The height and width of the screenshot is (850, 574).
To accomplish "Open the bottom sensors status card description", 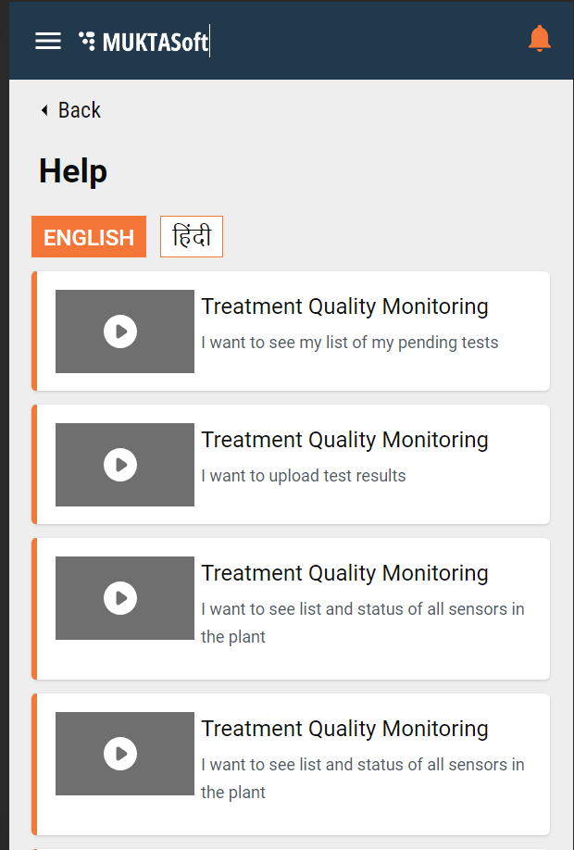I will (x=362, y=778).
